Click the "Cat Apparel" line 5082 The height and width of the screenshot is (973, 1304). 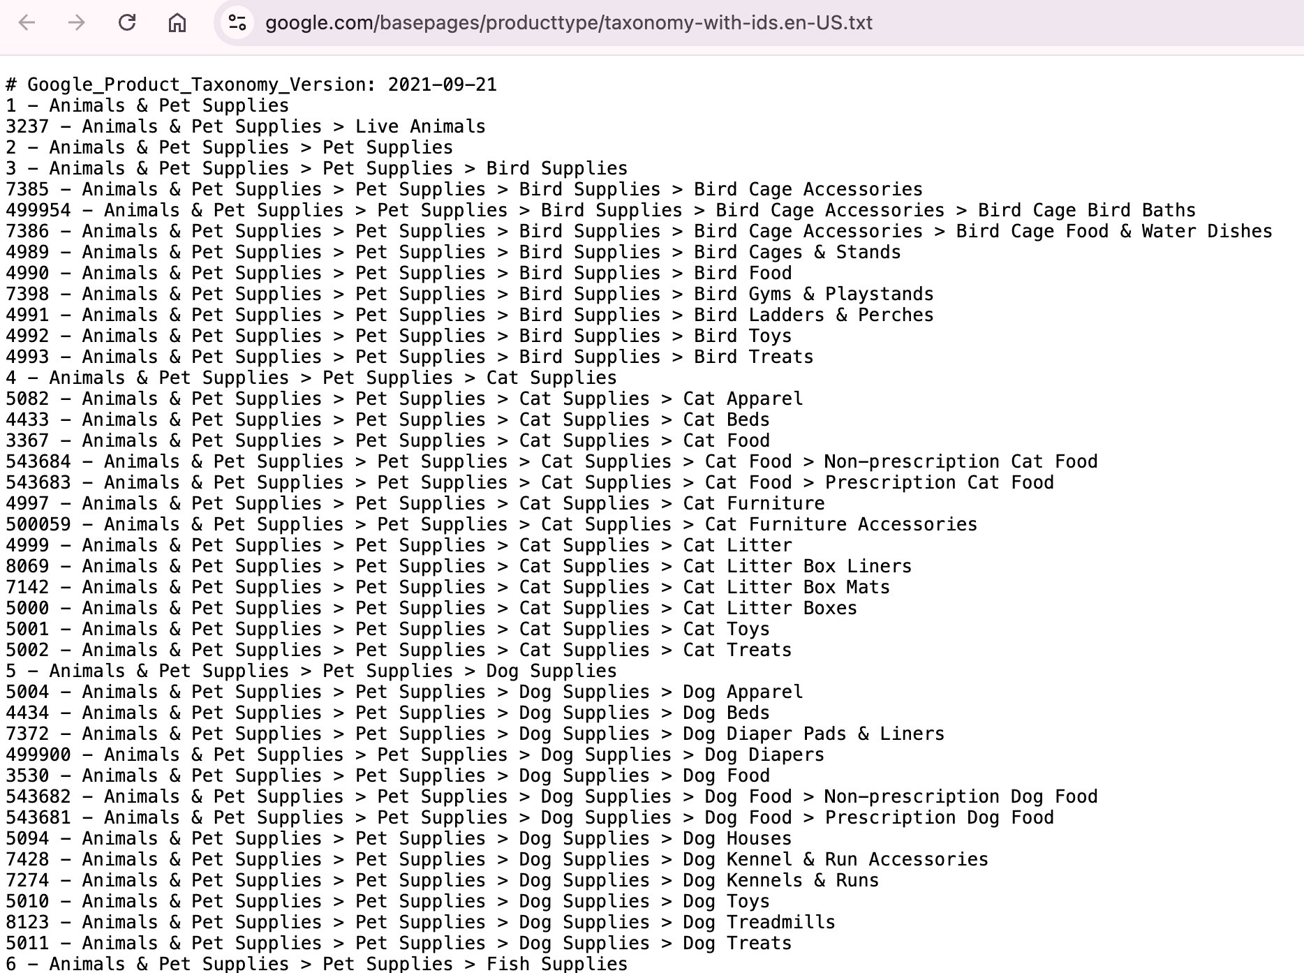click(x=404, y=399)
